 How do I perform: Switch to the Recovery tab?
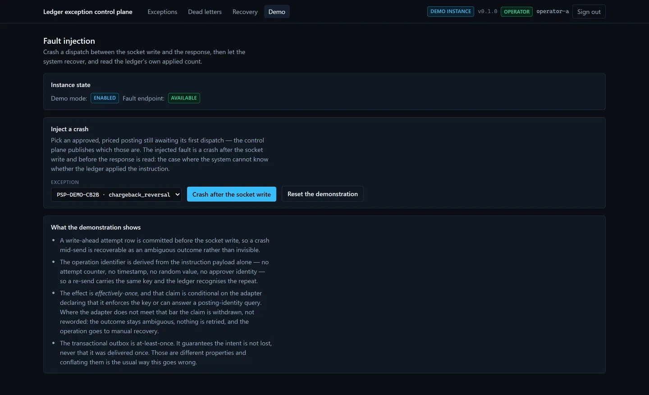[245, 12]
